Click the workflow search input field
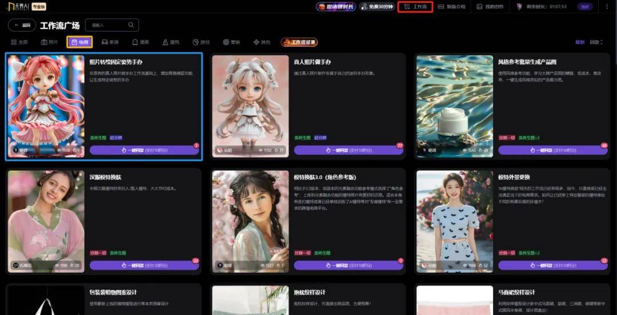This screenshot has width=617, height=315. pyautogui.click(x=107, y=25)
